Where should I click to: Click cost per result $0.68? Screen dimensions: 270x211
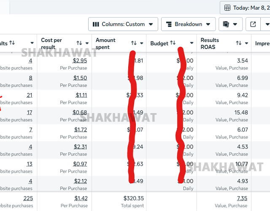click(80, 113)
